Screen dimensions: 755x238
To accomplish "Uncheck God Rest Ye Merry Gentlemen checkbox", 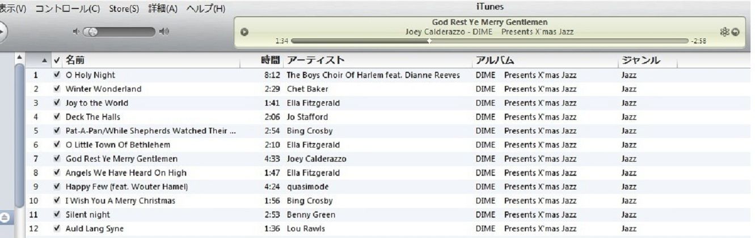I will tap(56, 159).
